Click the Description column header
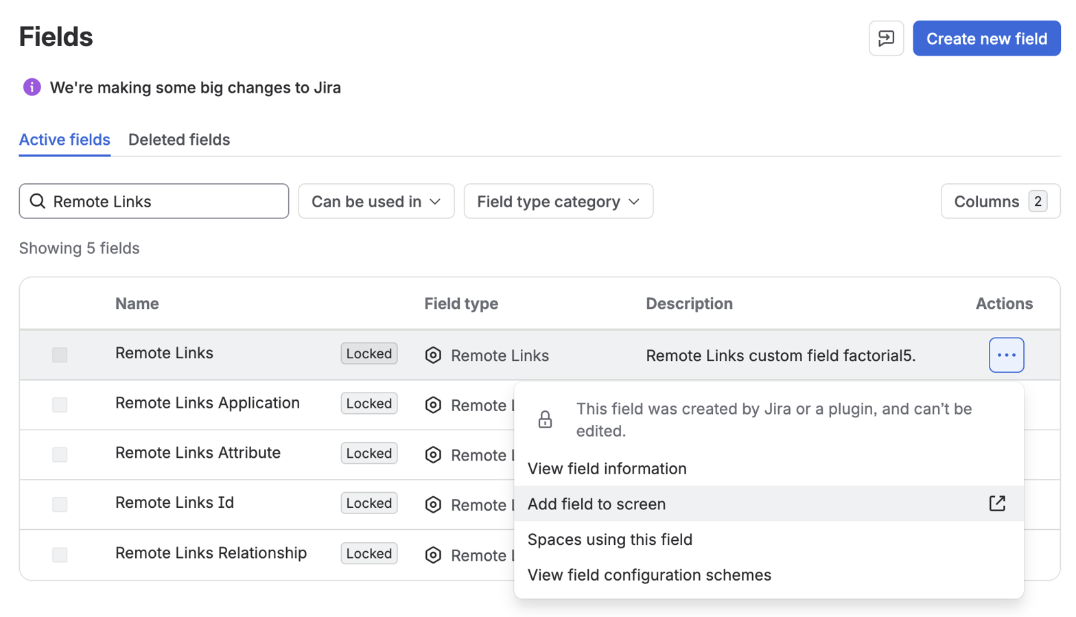 [689, 303]
